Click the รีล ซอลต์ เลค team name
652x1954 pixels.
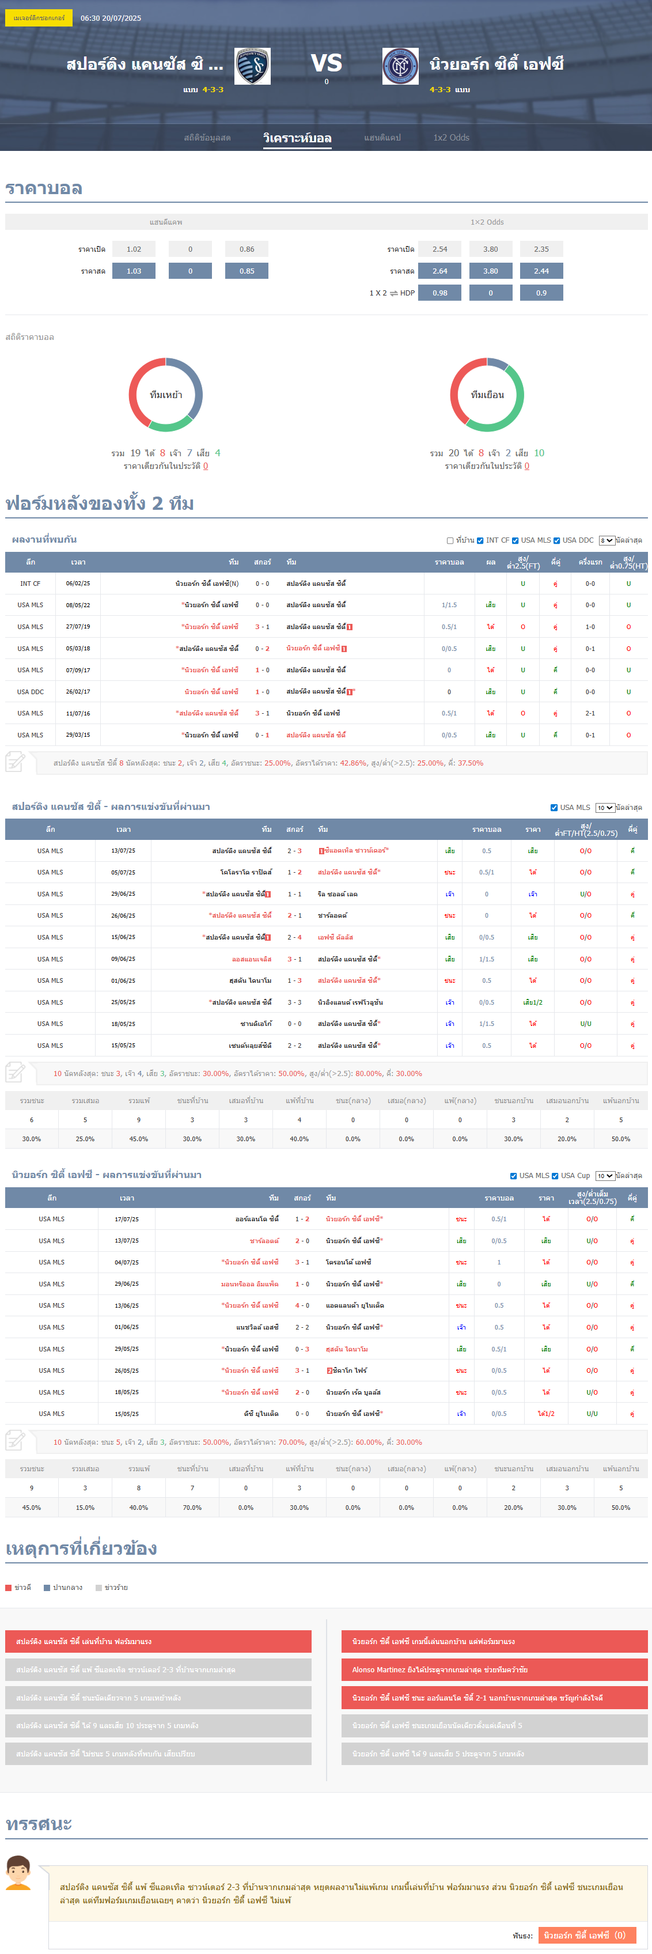338,894
